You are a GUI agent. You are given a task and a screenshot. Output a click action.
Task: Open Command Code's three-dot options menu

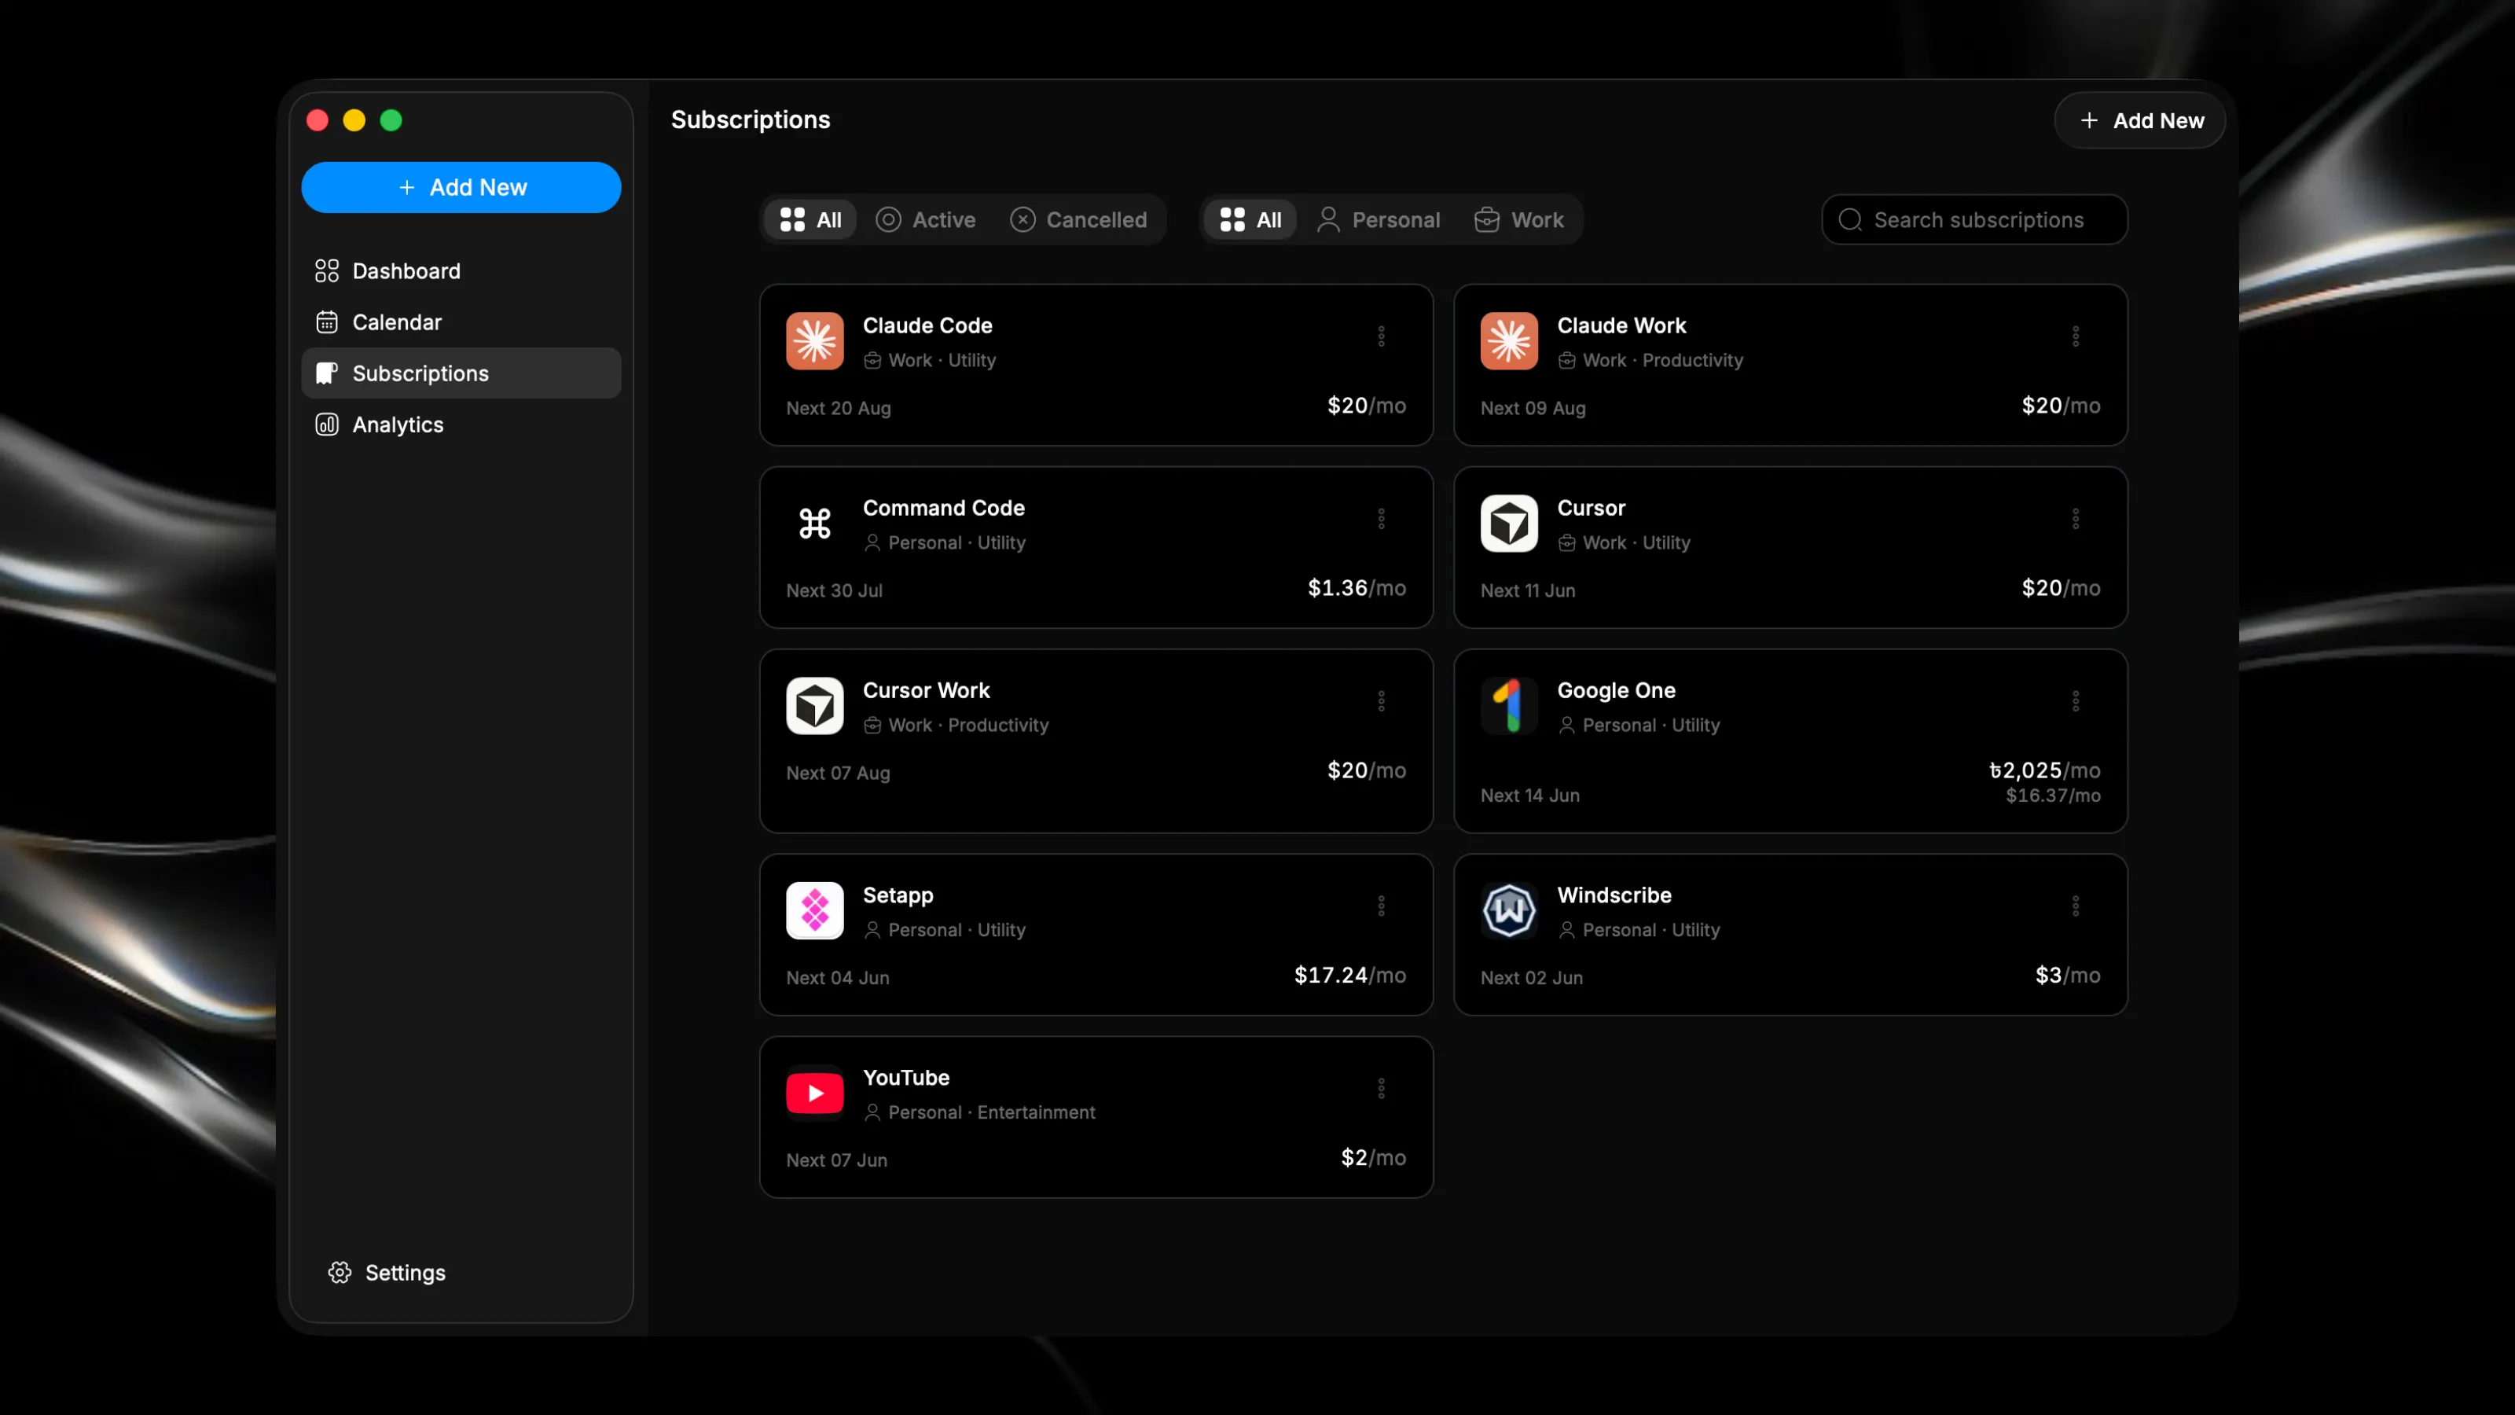1381,520
